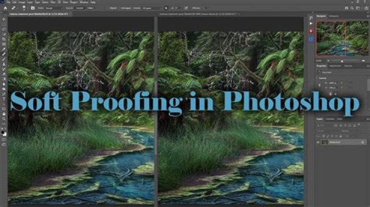Select the Type tool

[x=4, y=99]
